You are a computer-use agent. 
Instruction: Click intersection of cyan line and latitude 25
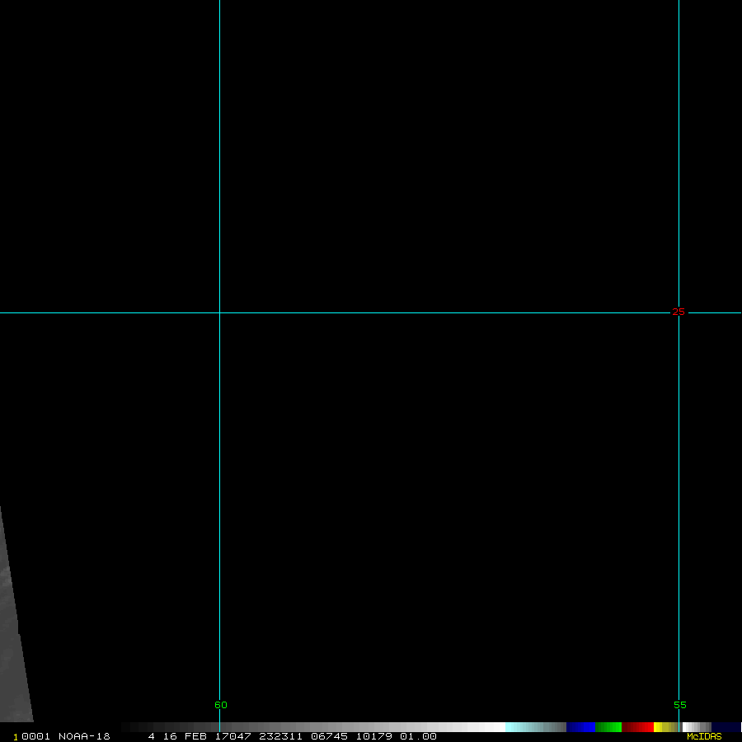click(219, 312)
